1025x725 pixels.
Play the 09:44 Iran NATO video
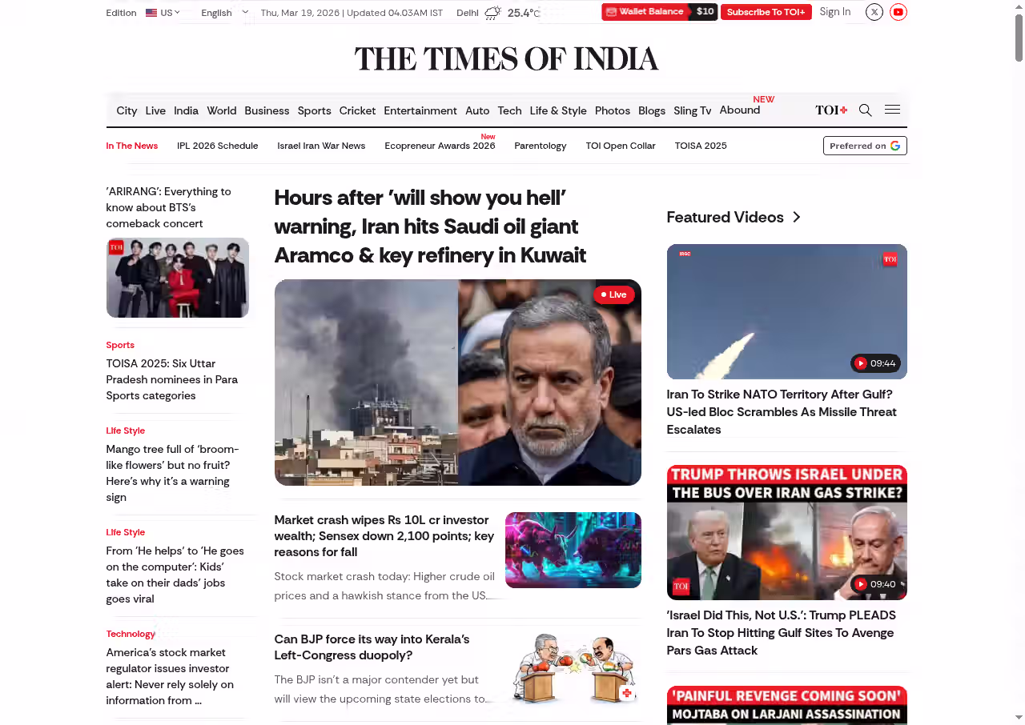pos(861,363)
